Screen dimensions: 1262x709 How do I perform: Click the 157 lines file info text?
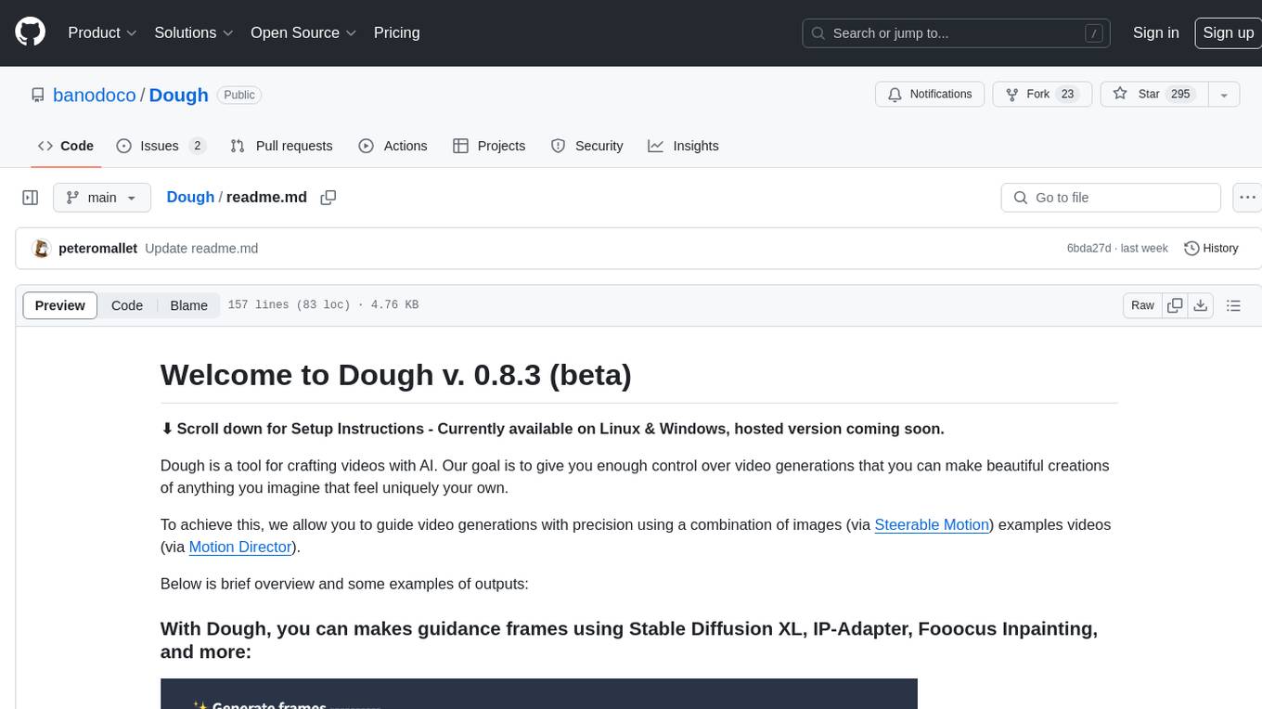[323, 305]
